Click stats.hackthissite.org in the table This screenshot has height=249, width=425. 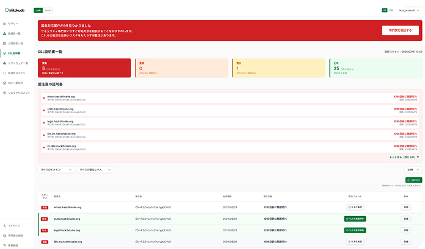click(x=67, y=219)
